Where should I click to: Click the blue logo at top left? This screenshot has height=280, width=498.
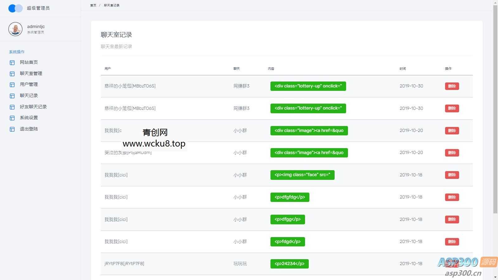click(15, 8)
